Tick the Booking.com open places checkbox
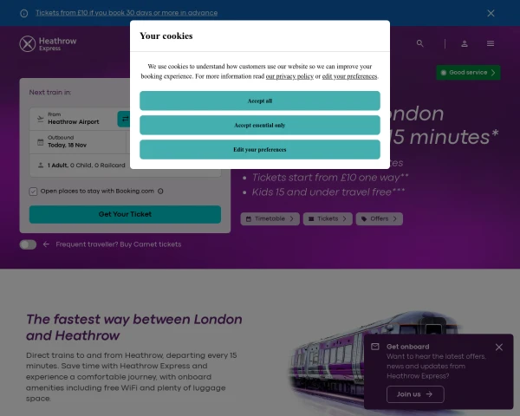Screen dimensions: 520x416 click(34, 191)
